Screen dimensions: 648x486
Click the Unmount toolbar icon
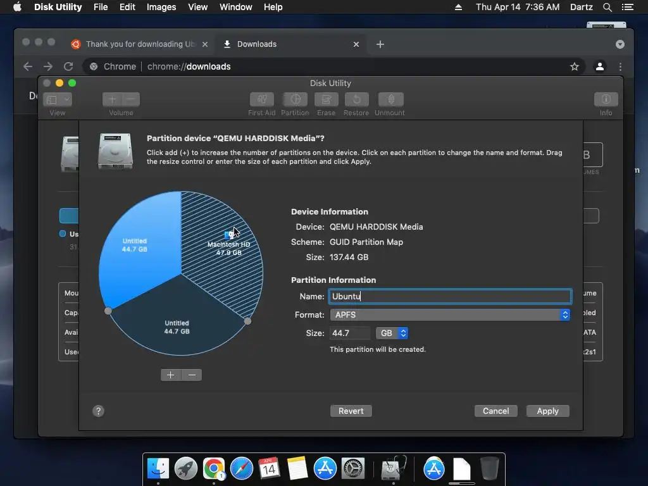coord(390,99)
